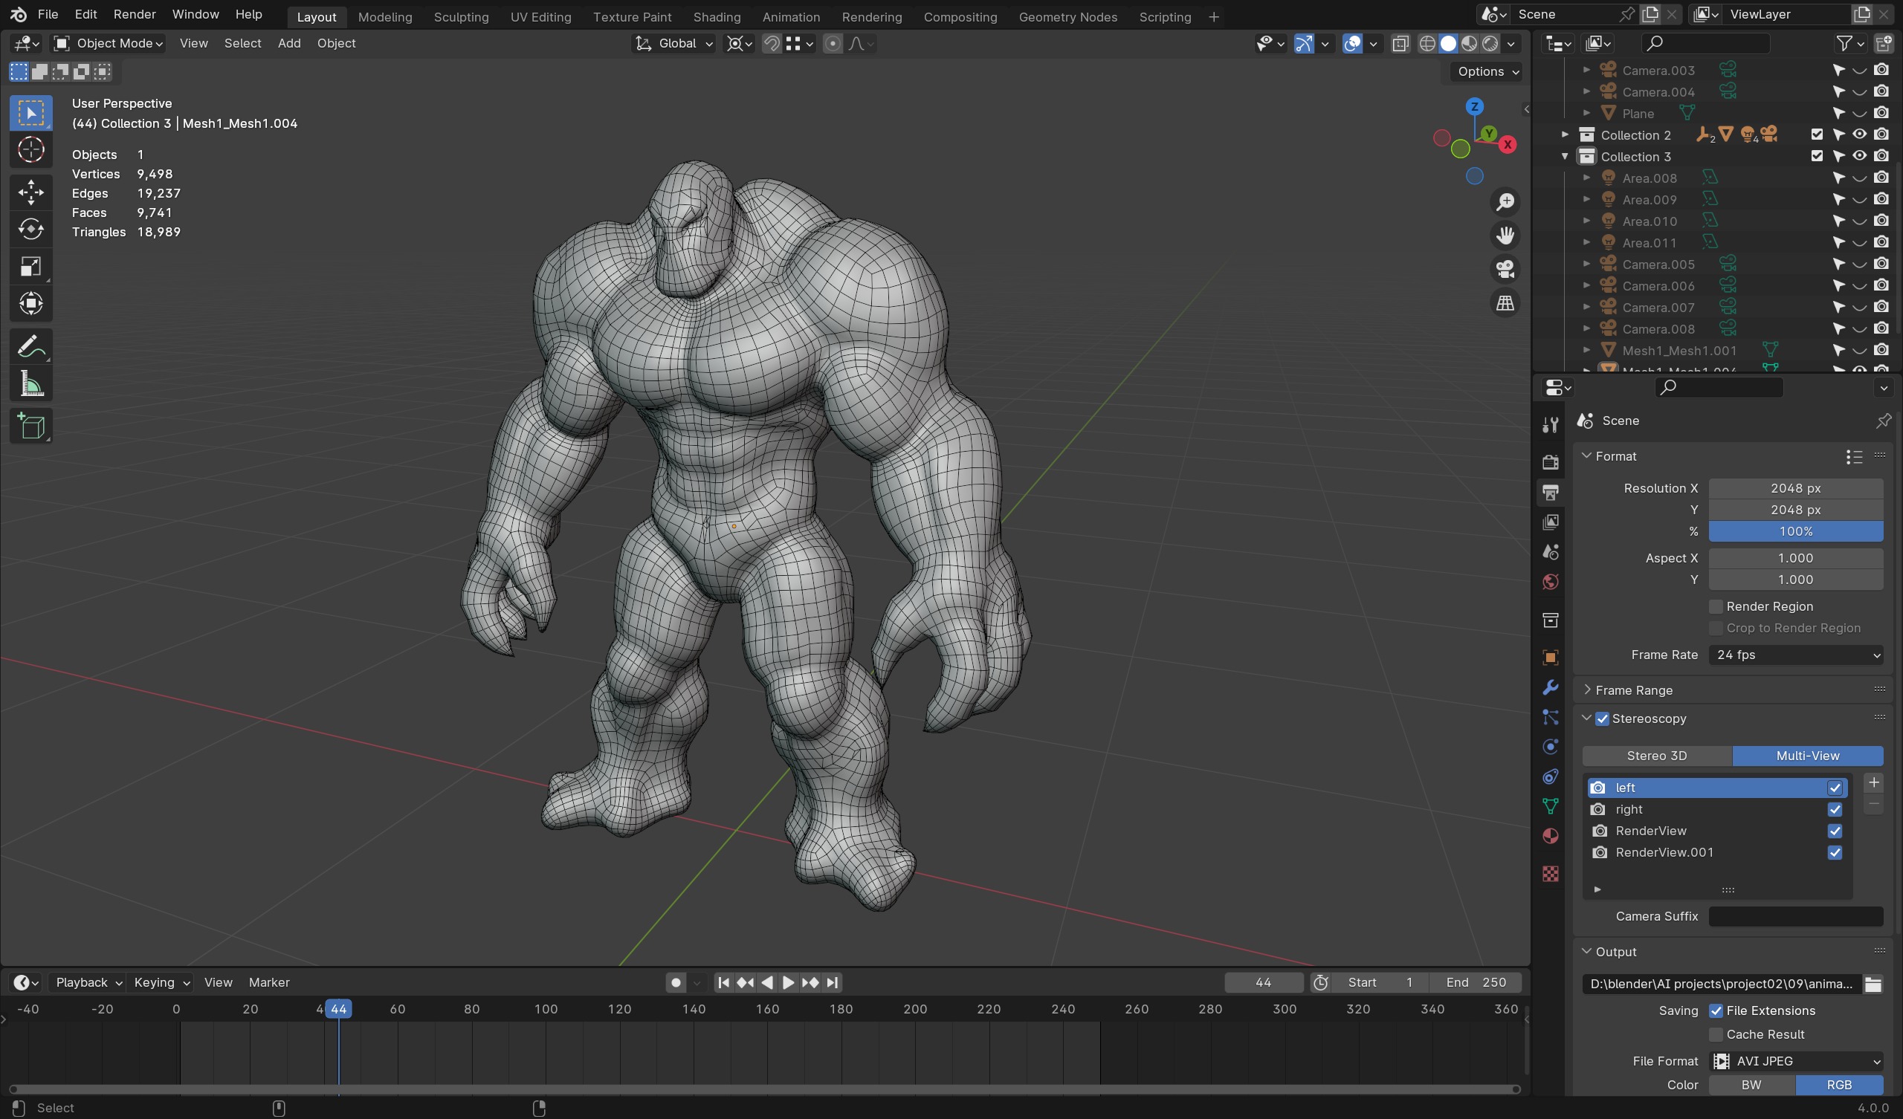The width and height of the screenshot is (1903, 1119).
Task: Uncheck the RenderView.001 checkbox
Action: [x=1835, y=852]
